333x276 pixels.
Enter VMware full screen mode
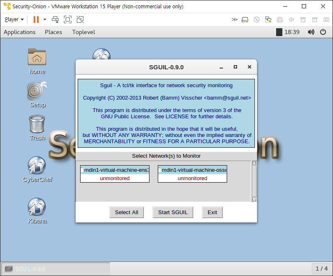click(68, 20)
